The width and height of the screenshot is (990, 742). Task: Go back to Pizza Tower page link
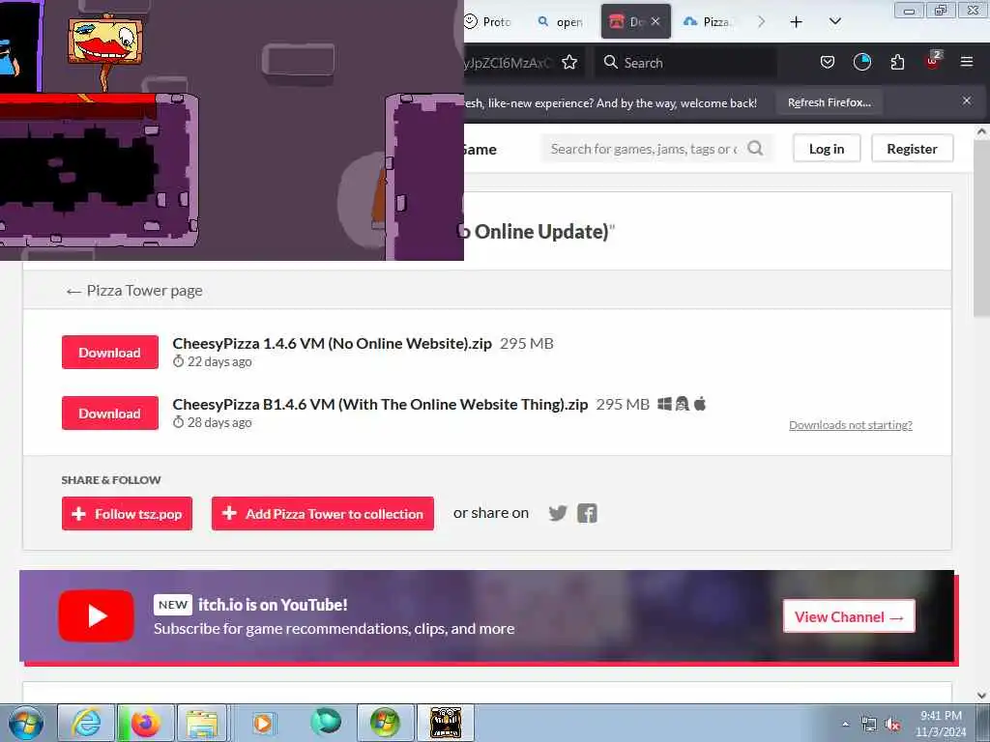(x=134, y=290)
